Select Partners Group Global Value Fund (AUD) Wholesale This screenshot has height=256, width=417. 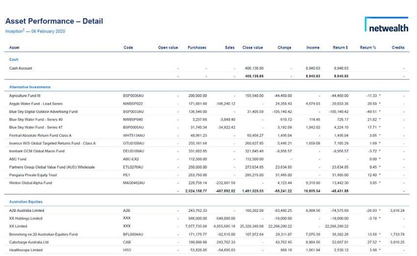[x=52, y=167]
